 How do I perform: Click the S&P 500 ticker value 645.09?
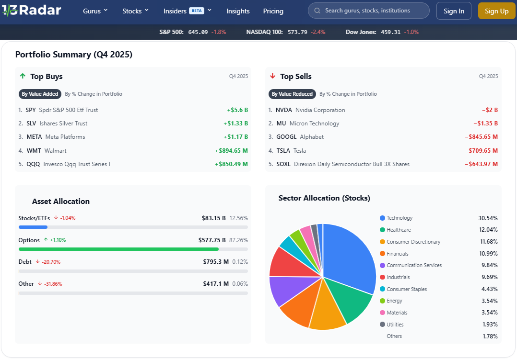pyautogui.click(x=198, y=32)
